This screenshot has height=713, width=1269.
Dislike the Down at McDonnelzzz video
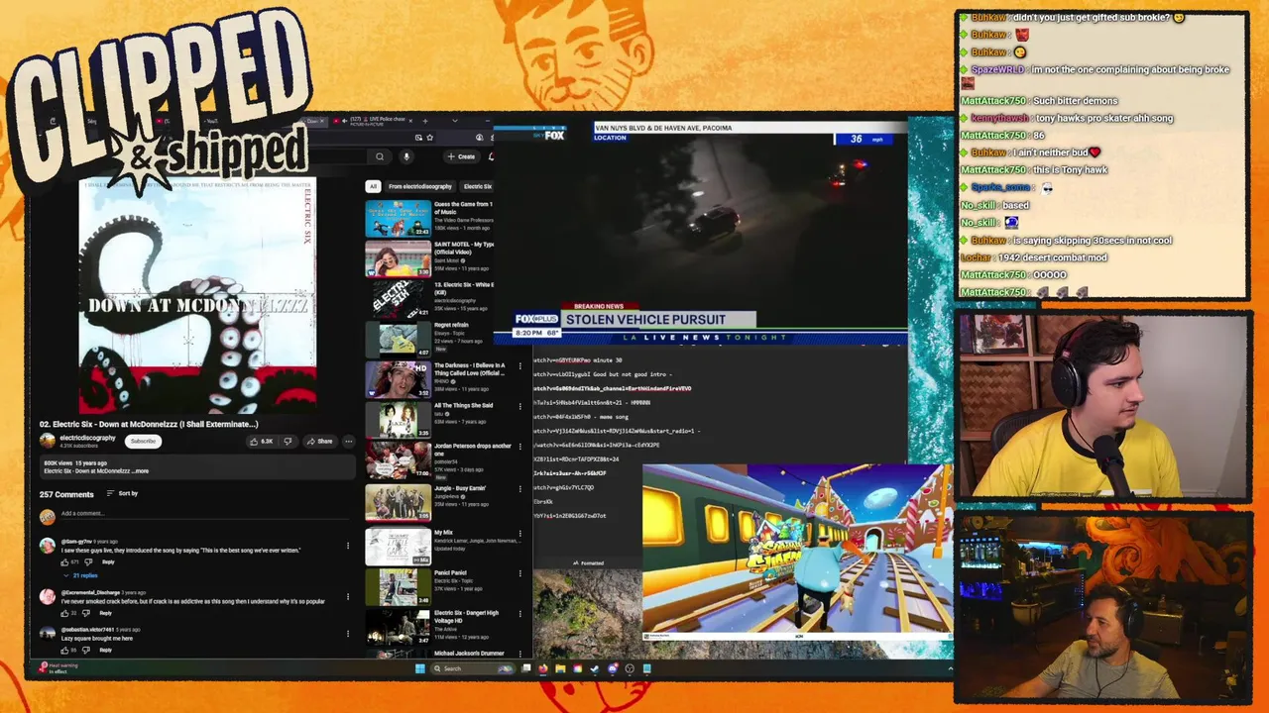click(288, 442)
